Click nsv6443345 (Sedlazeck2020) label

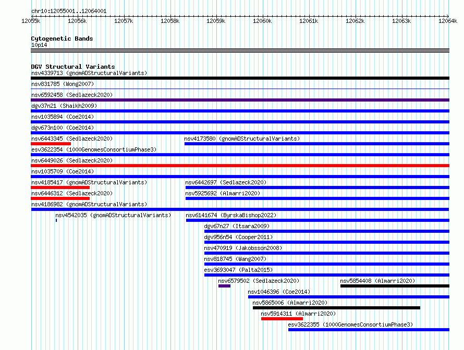(72, 139)
